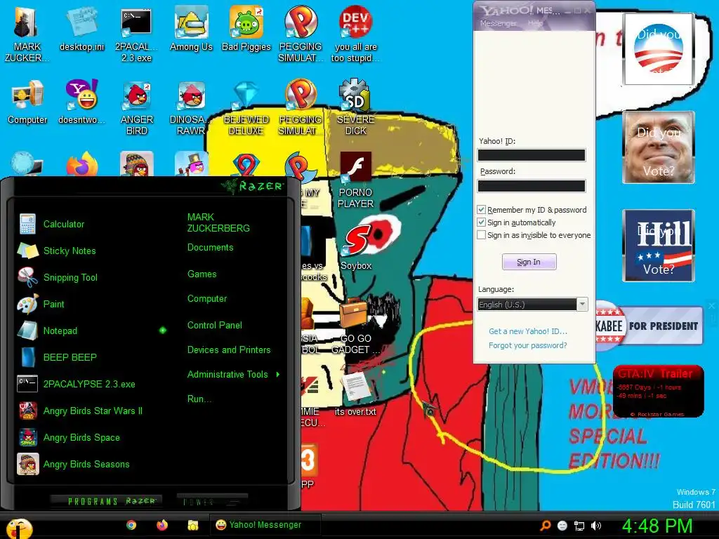Image resolution: width=719 pixels, height=539 pixels.
Task: Click the Dev-C++ 'you all are too stupid' icon
Action: click(355, 34)
